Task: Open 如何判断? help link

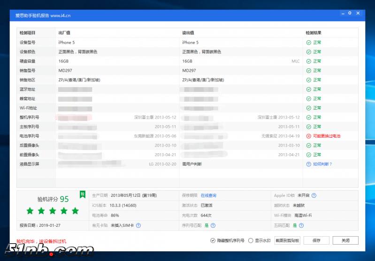Action: 322,164
